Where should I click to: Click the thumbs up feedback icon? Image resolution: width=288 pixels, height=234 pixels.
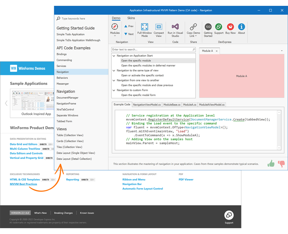coord(271,163)
